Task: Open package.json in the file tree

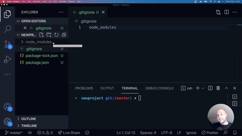Action: pyautogui.click(x=42, y=62)
